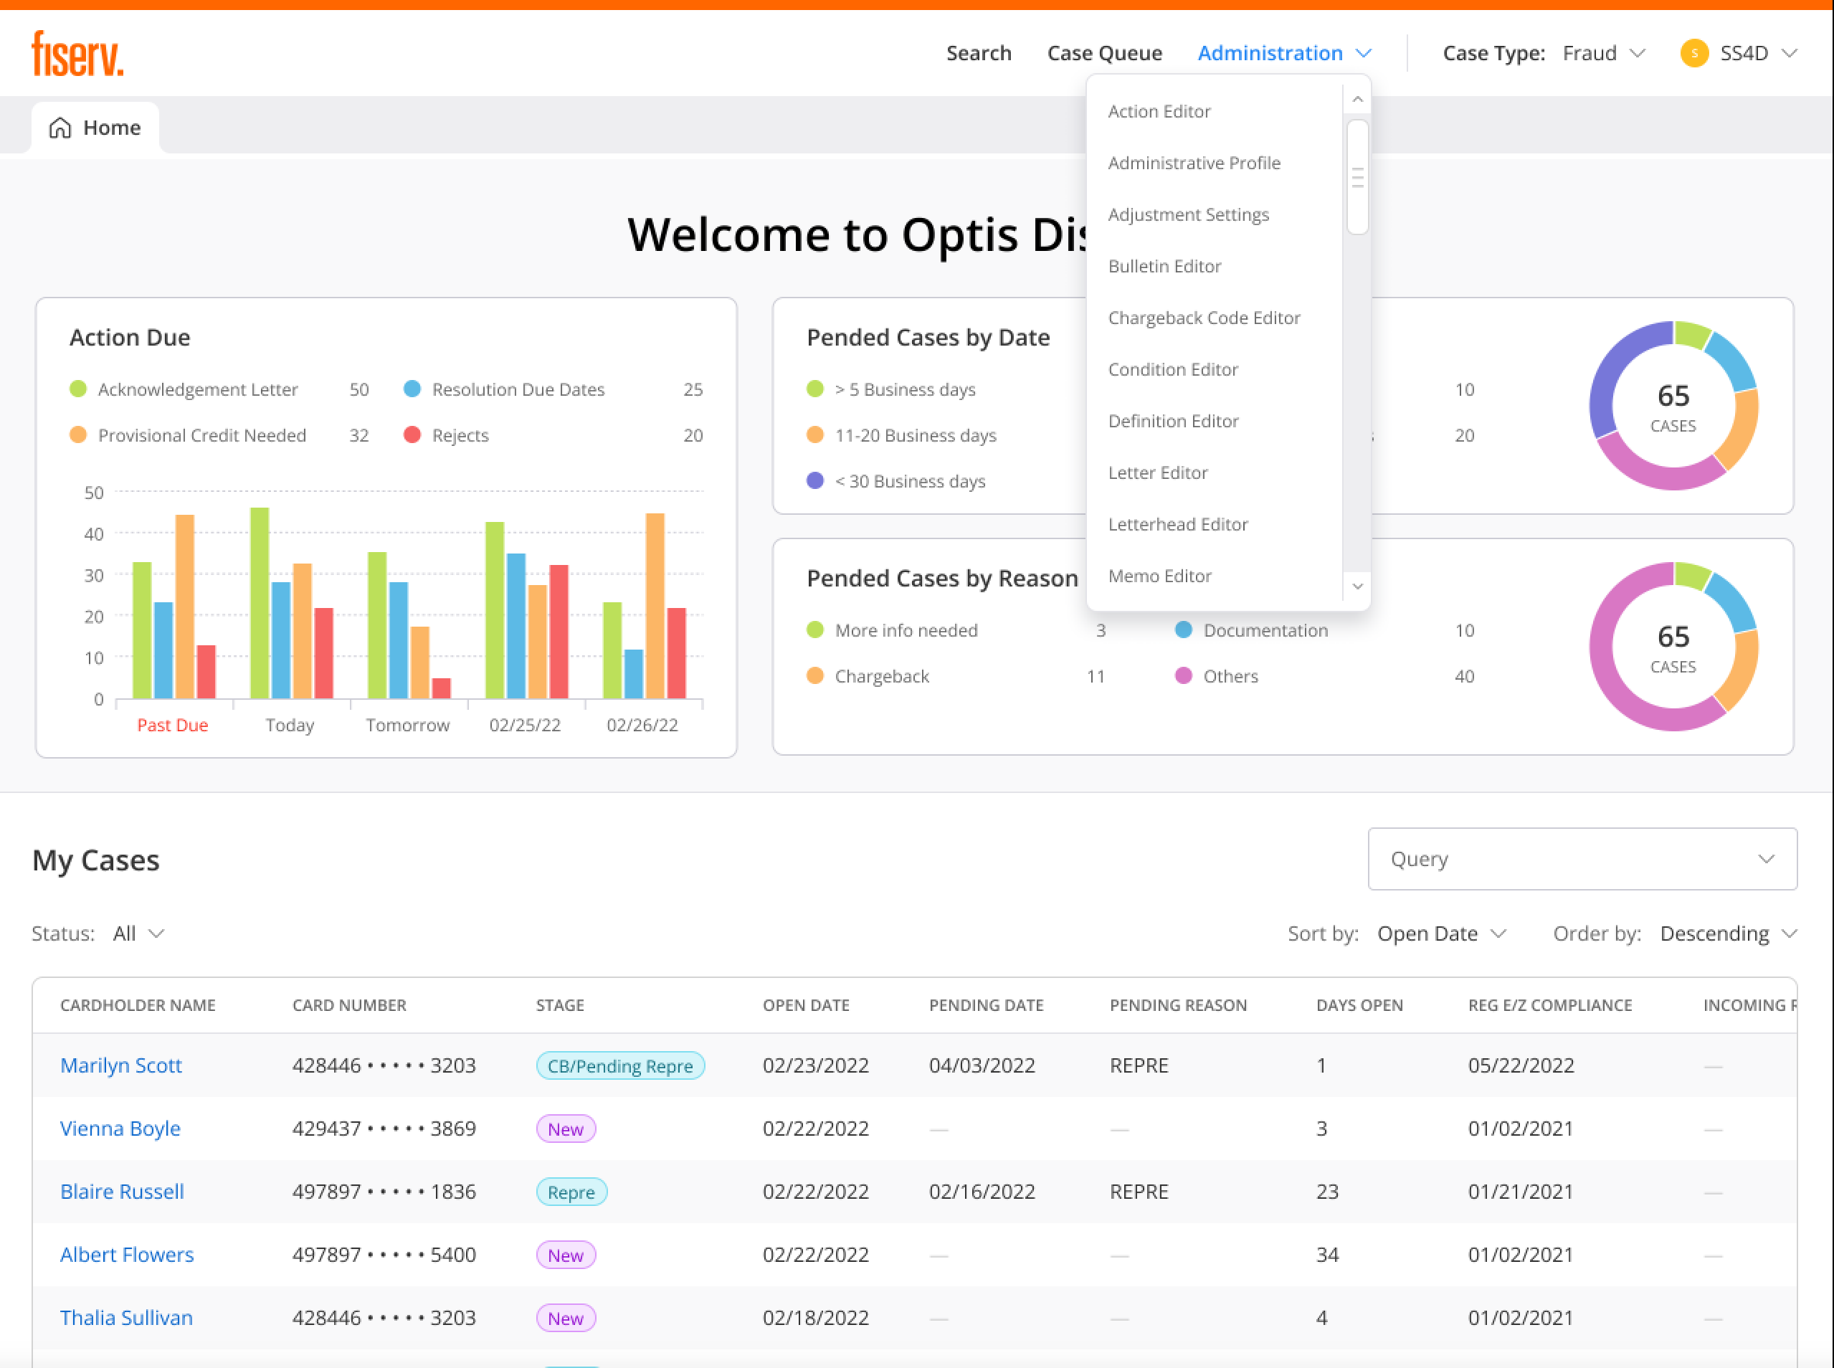Click the Administration menu scrollbar thumb
1834x1368 pixels.
(1357, 177)
